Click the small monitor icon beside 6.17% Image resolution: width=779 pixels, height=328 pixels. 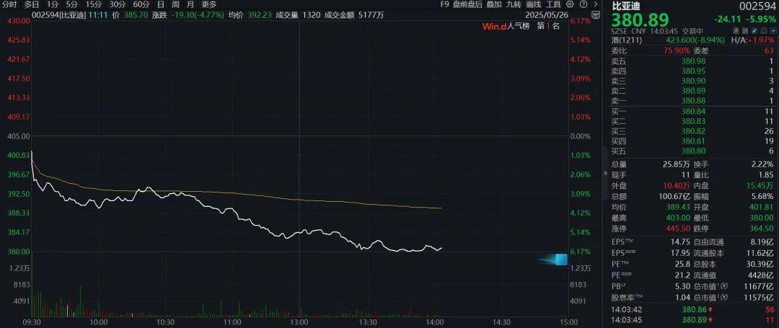click(x=596, y=15)
